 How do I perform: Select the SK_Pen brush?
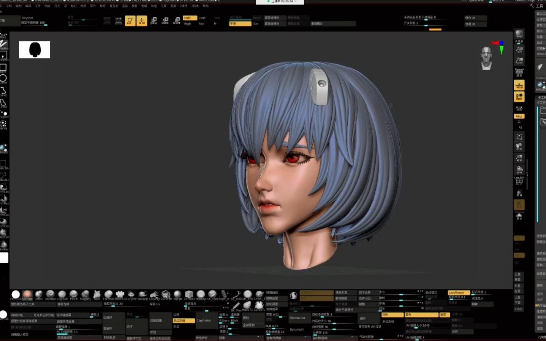235,307
